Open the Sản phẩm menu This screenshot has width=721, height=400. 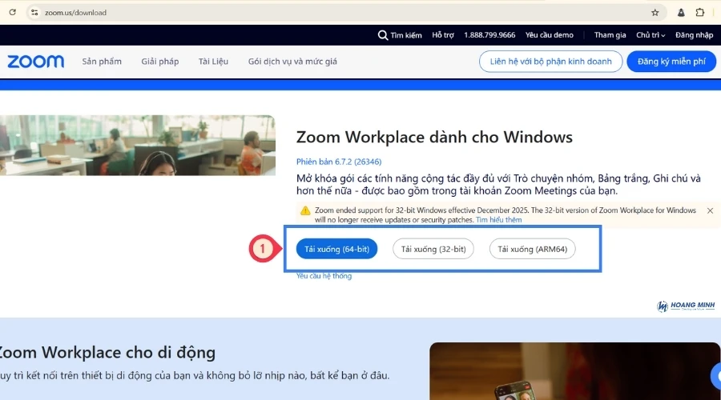pos(102,62)
